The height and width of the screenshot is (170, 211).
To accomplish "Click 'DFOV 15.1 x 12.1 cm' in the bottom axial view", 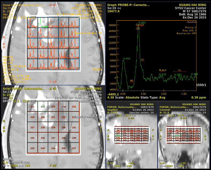I will pyautogui.click(x=19, y=101).
